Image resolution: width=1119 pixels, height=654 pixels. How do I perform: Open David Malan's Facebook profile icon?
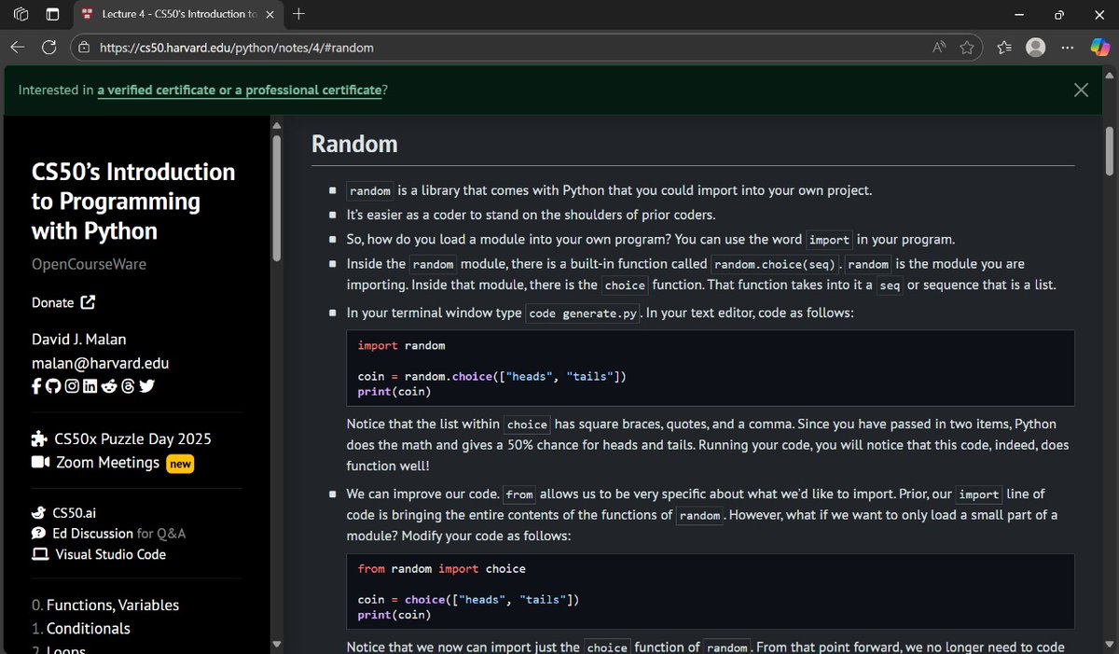click(36, 386)
